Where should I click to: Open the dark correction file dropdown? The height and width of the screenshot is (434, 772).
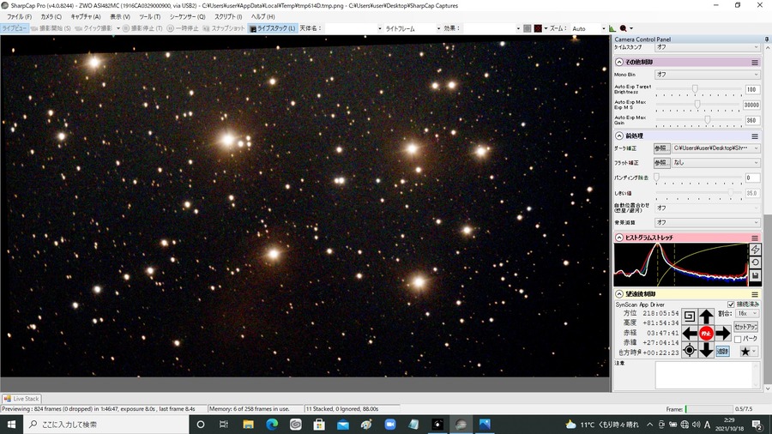(x=716, y=148)
